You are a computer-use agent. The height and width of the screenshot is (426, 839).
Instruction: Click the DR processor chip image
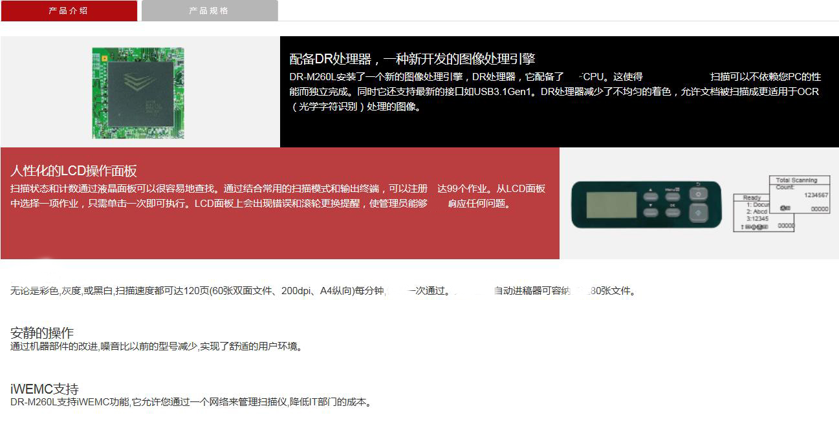point(138,92)
